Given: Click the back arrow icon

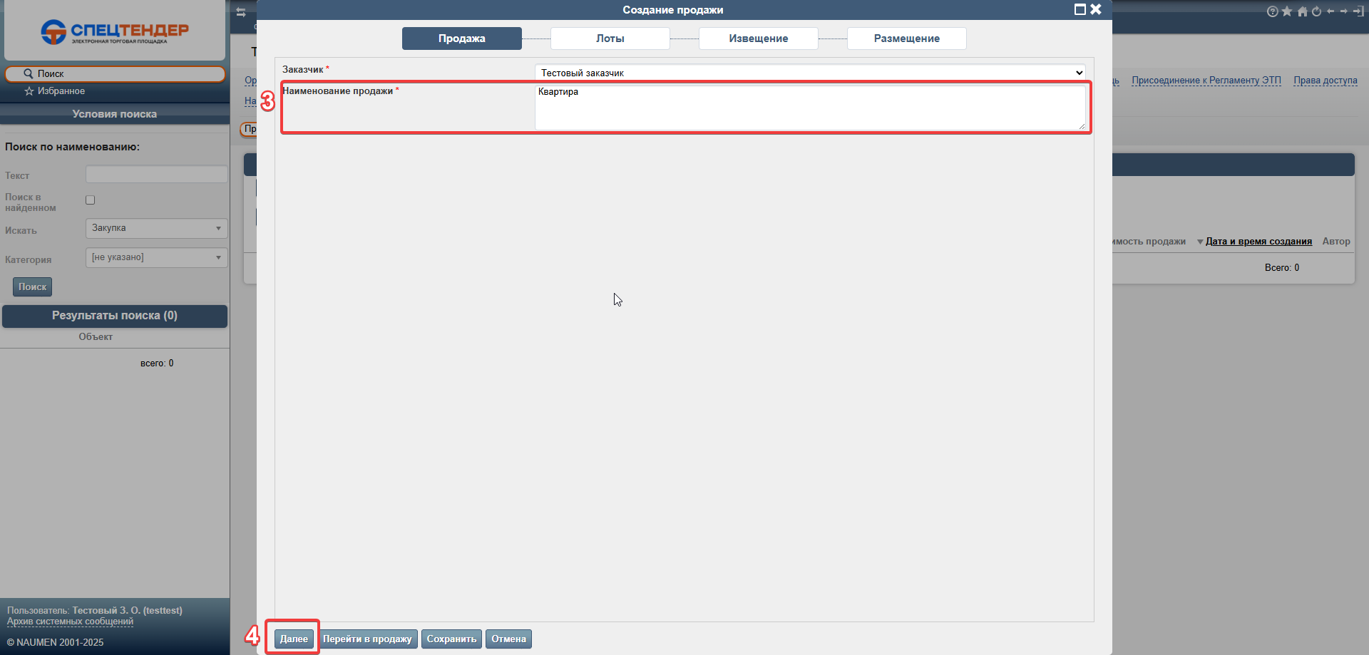Looking at the screenshot, I should [1330, 11].
